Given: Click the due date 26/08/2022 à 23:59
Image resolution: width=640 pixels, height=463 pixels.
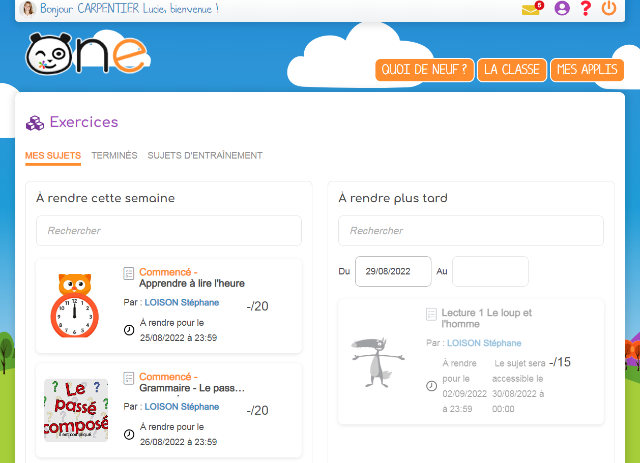Looking at the screenshot, I should (179, 442).
